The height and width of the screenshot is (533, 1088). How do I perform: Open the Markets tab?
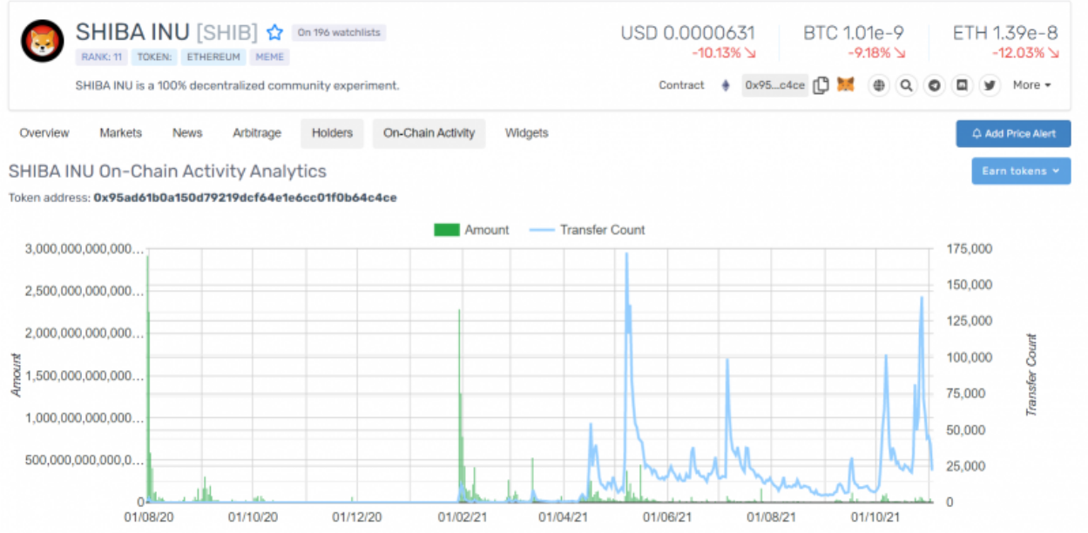[x=120, y=133]
